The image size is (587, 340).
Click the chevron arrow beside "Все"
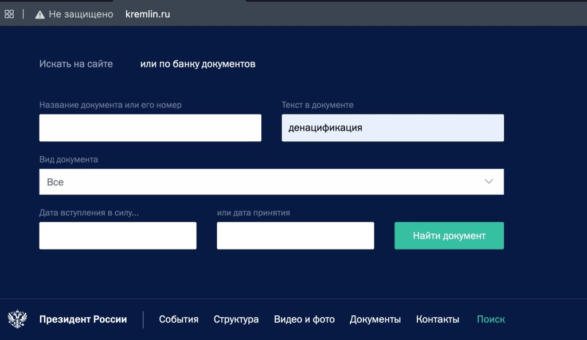coord(488,181)
